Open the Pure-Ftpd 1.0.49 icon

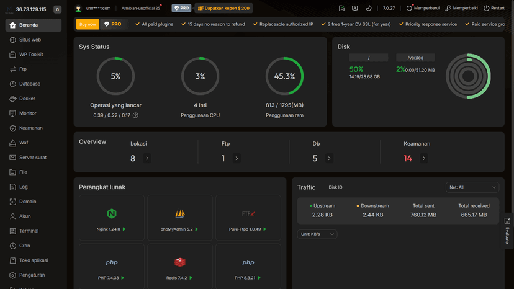[x=248, y=214]
